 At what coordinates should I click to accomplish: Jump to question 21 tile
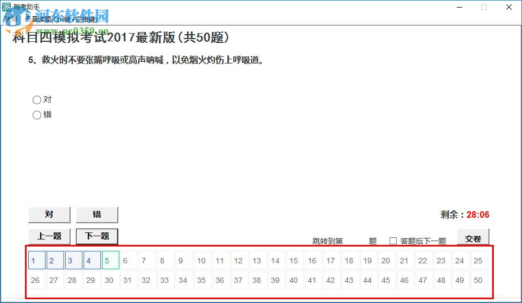pos(406,261)
